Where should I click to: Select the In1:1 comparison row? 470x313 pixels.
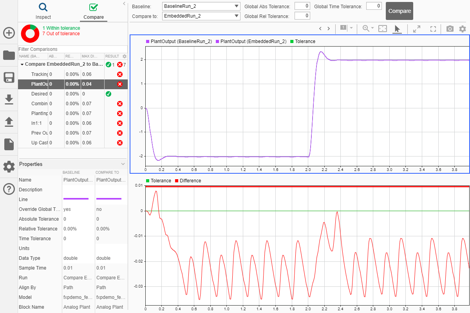tap(73, 123)
